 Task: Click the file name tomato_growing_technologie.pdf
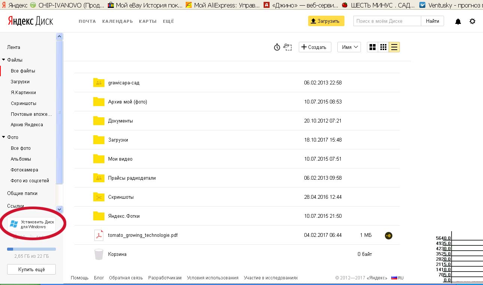143,235
